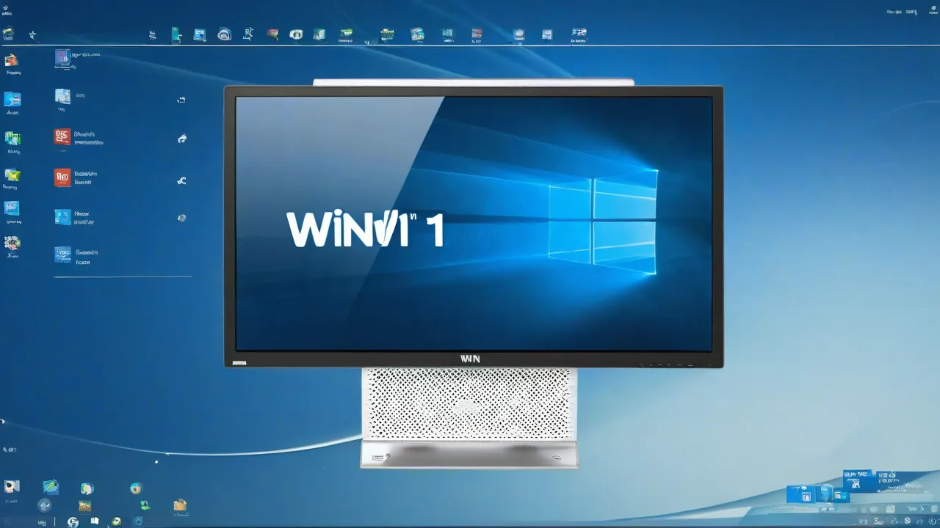This screenshot has height=528, width=940.
Task: Open the landscape picture icon above taskbar
Action: tap(85, 505)
